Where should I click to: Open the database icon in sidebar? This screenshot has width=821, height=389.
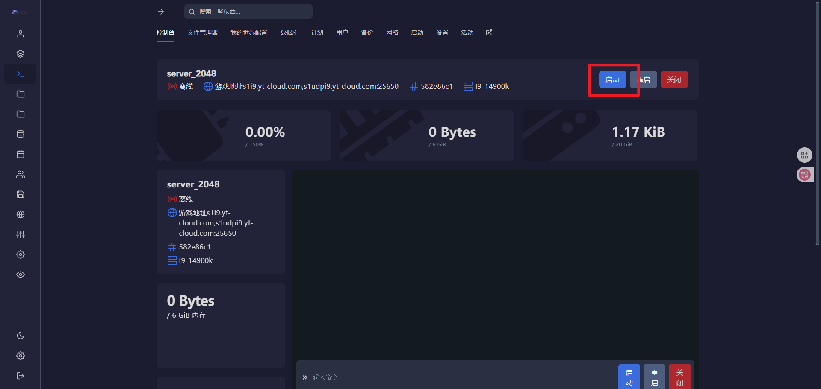point(20,134)
